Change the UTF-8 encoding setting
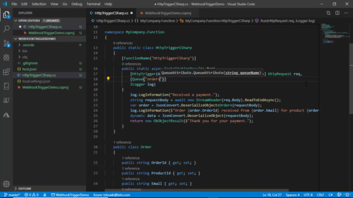This screenshot has height=198, width=353. tap(308, 195)
